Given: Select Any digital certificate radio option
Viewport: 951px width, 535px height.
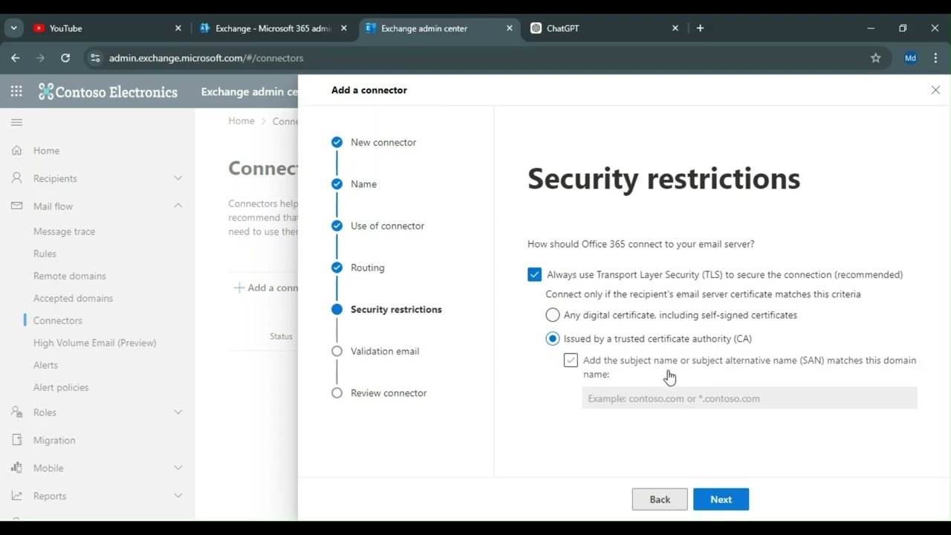Looking at the screenshot, I should [552, 315].
